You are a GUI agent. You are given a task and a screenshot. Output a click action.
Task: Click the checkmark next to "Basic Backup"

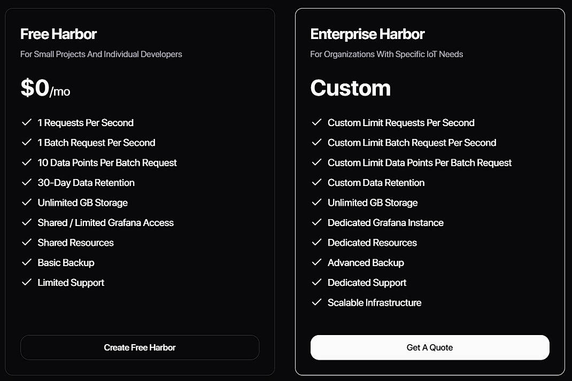[27, 262]
